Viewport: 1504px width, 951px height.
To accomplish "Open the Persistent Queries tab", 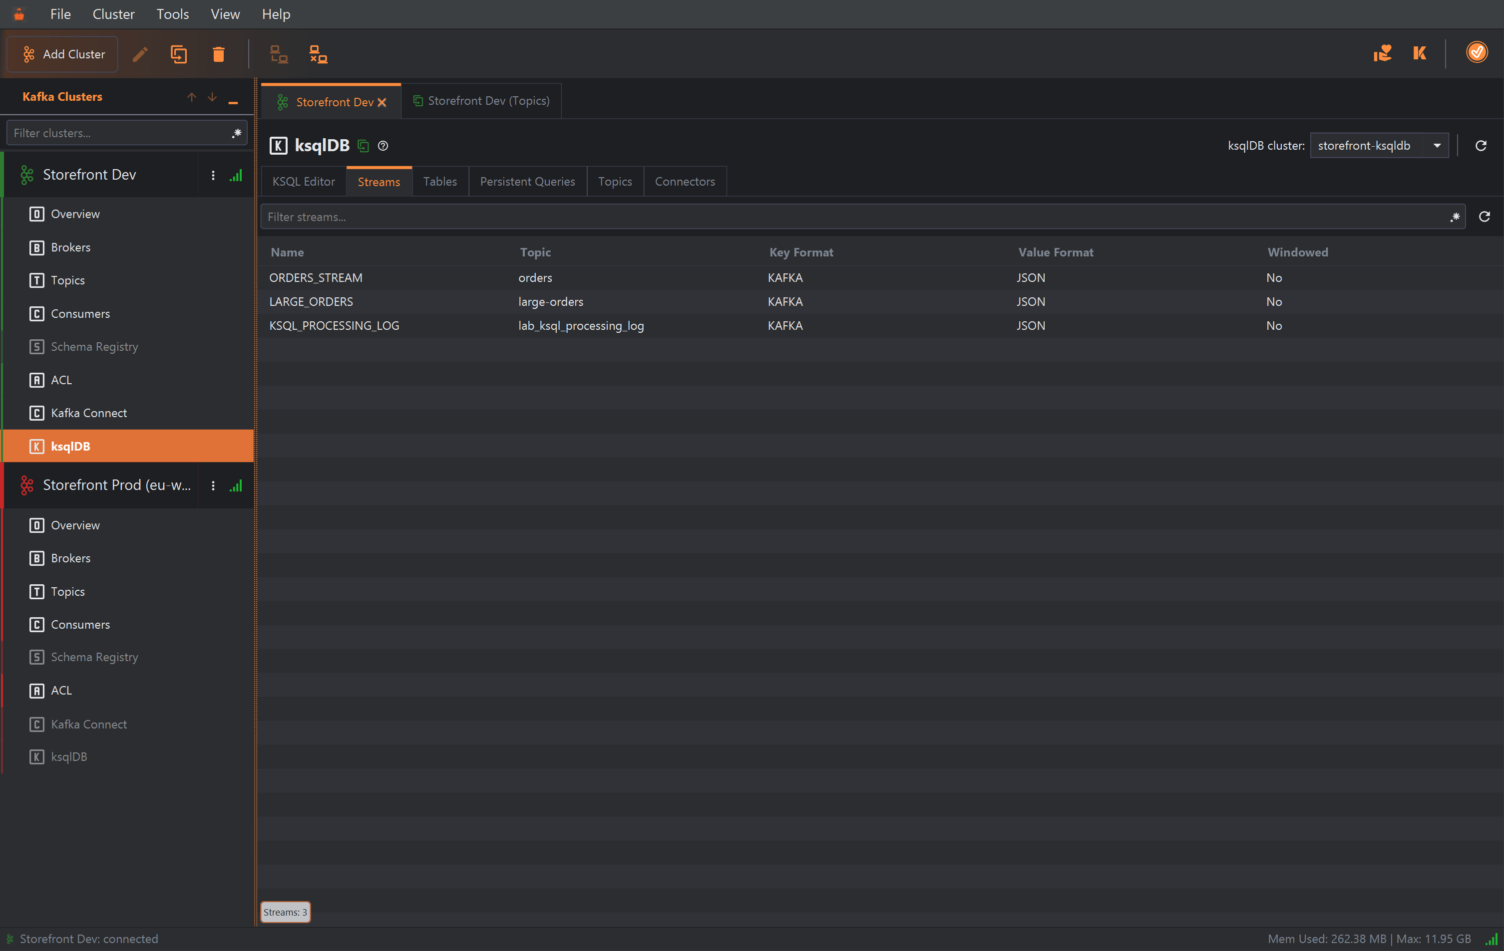I will 527,182.
